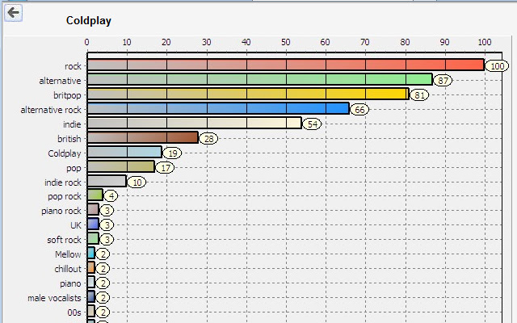Screen dimensions: 517x323
Task: Click the 'soft rock' tag label
Action: pos(64,240)
